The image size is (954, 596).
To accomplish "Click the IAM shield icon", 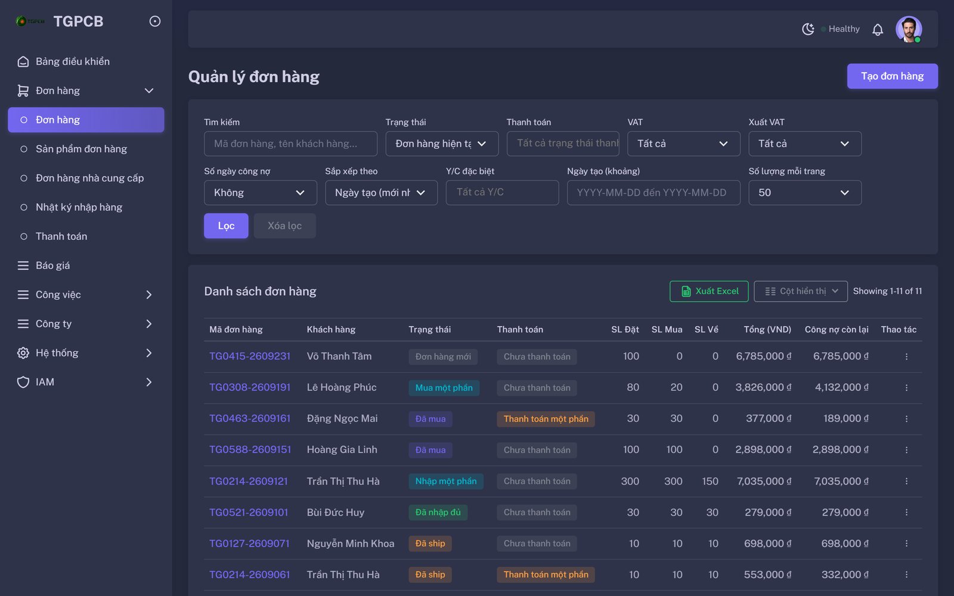I will 23,382.
